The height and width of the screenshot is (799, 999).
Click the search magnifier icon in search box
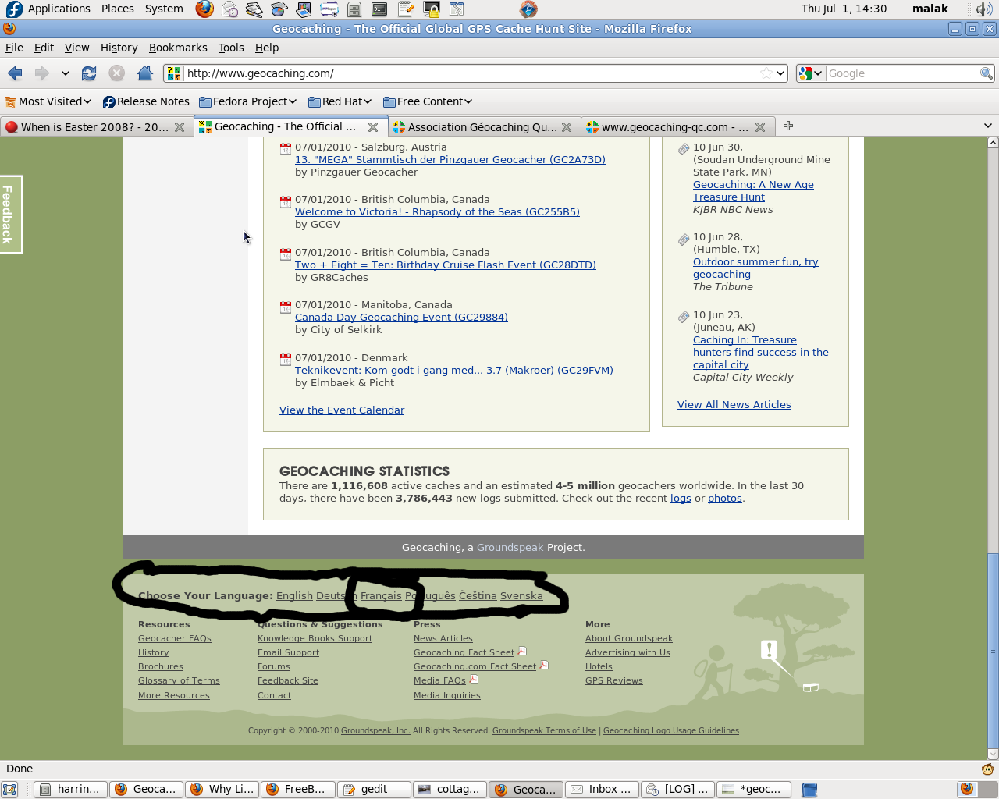[x=987, y=73]
